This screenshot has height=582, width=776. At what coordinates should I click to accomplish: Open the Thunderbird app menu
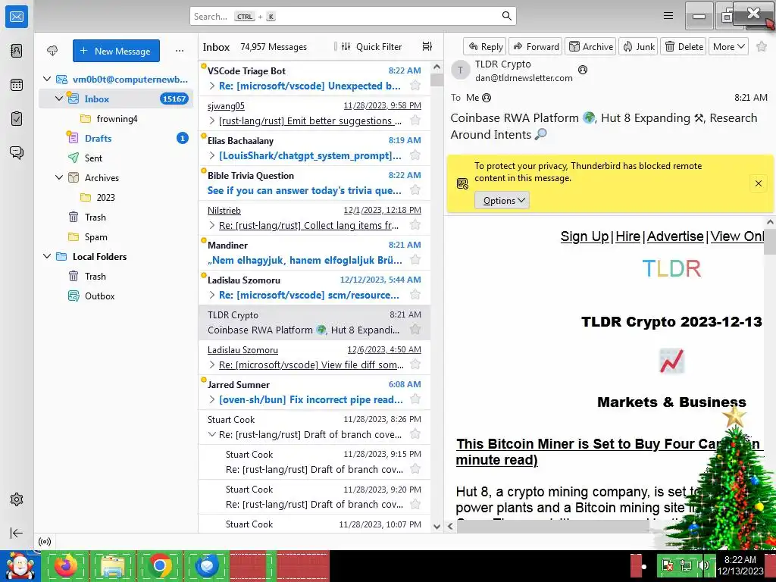[668, 16]
